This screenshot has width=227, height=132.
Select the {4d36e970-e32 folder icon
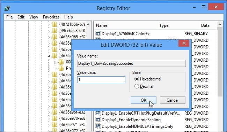tap(54, 118)
